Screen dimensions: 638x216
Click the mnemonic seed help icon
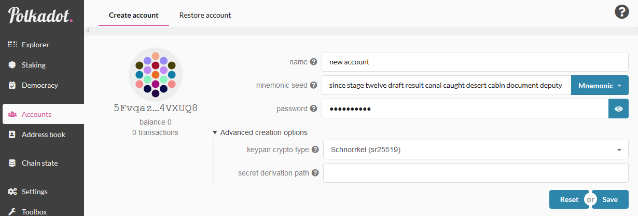(x=313, y=85)
